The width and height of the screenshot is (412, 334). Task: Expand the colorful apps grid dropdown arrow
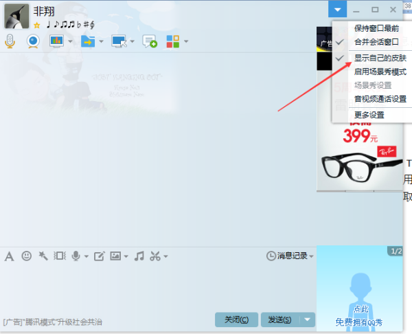[185, 41]
